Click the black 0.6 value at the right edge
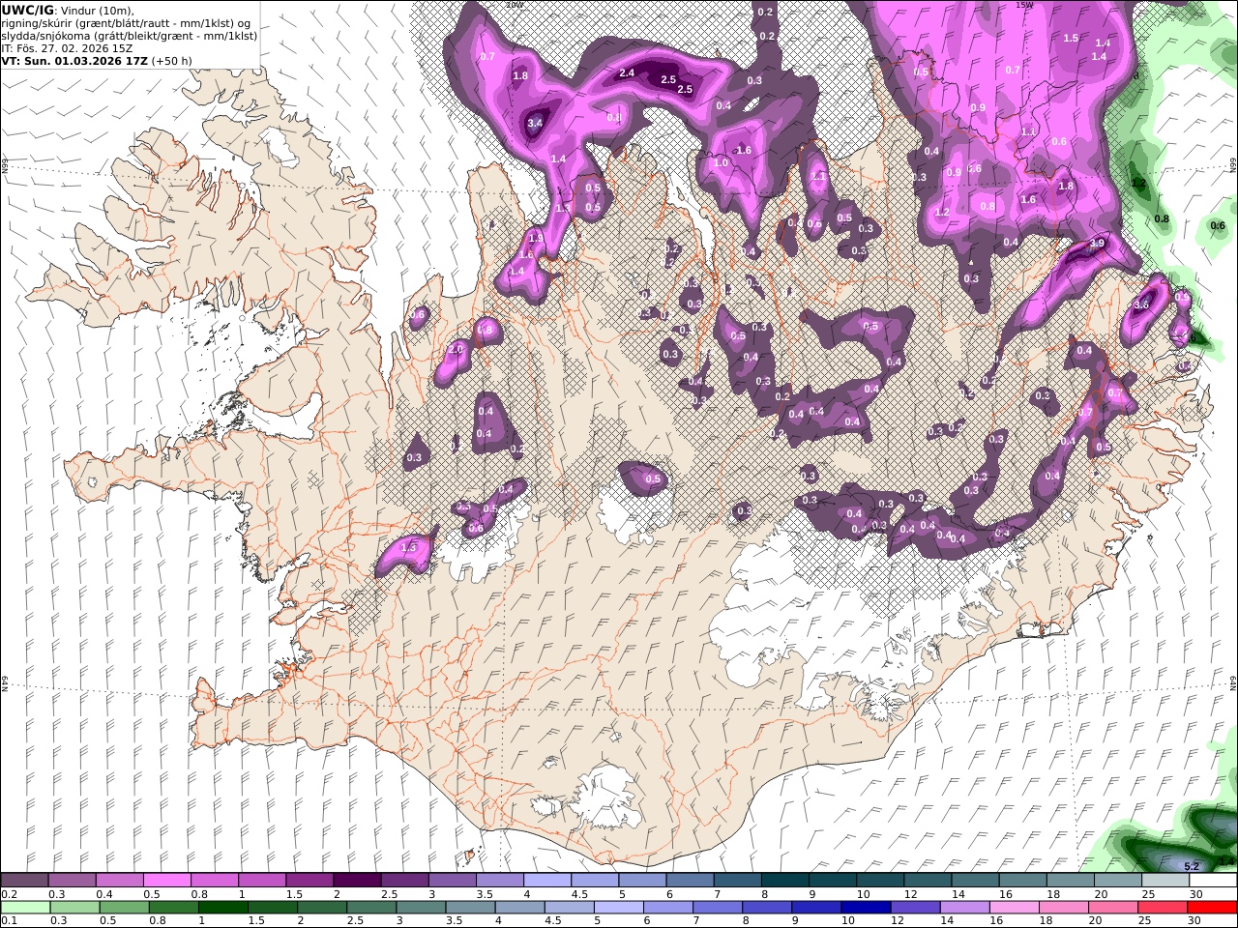Image resolution: width=1238 pixels, height=928 pixels. click(x=1218, y=225)
